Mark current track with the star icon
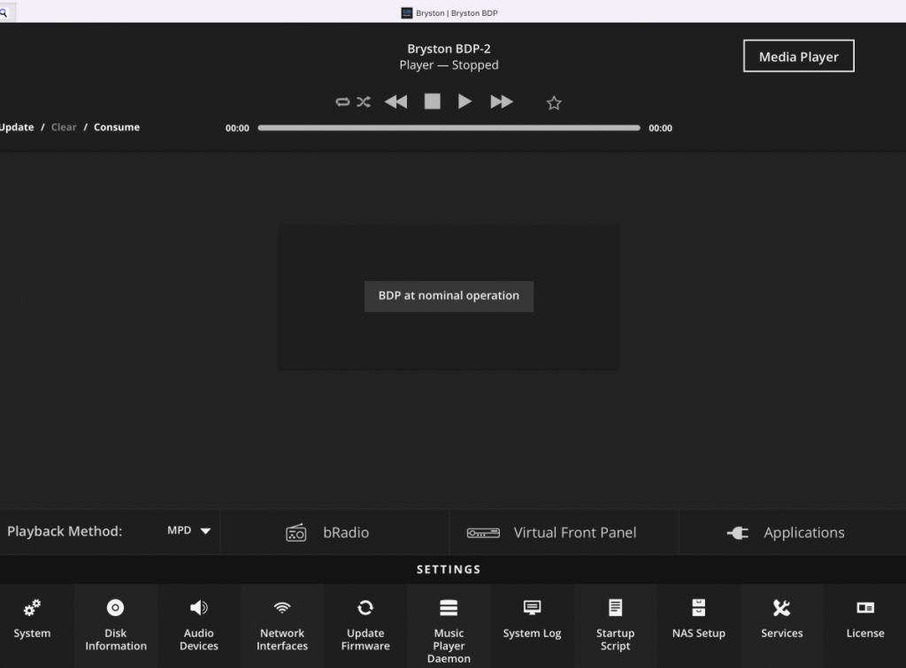Image resolution: width=906 pixels, height=668 pixels. (x=554, y=102)
